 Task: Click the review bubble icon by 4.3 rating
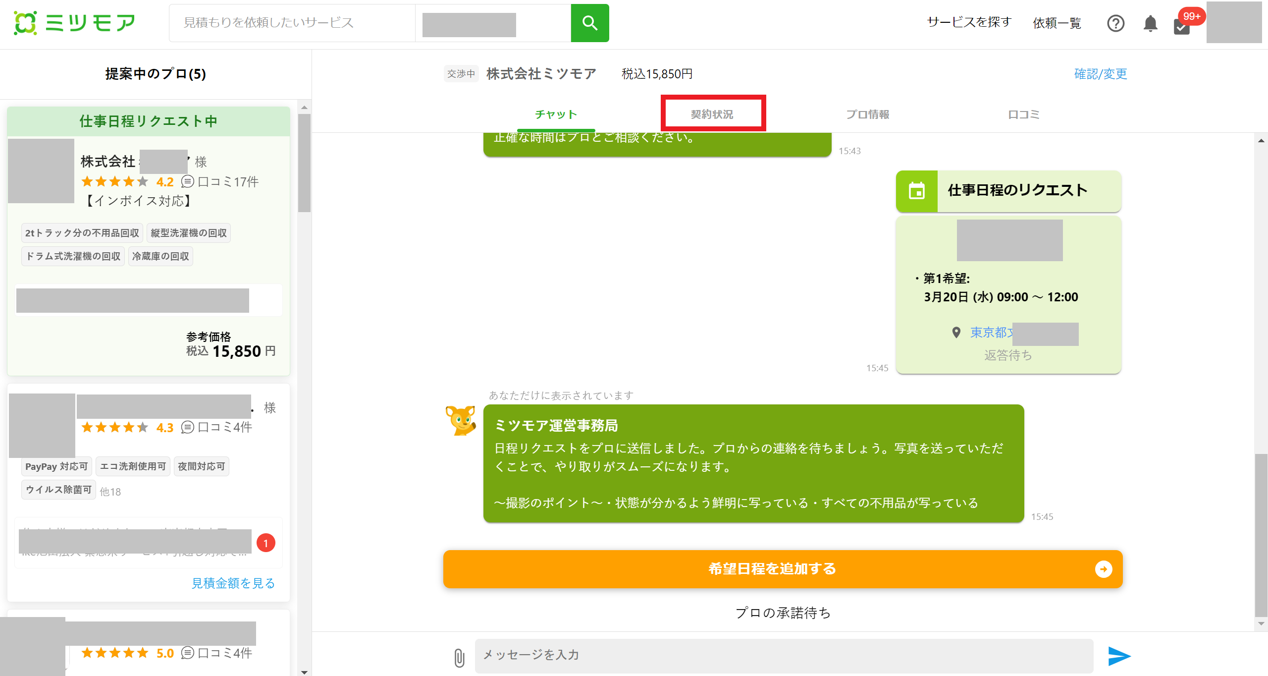click(187, 427)
